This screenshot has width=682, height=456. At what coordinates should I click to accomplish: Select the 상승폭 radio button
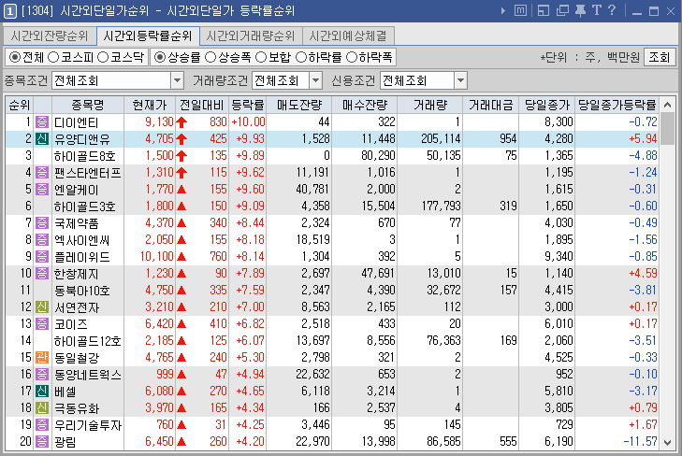210,57
